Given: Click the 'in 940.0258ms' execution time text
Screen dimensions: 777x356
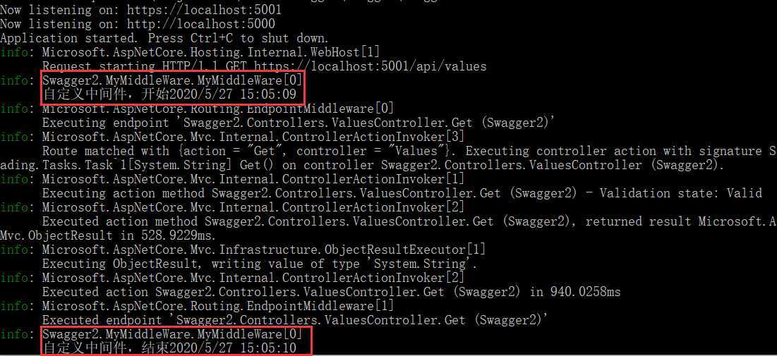Looking at the screenshot, I should tap(575, 292).
